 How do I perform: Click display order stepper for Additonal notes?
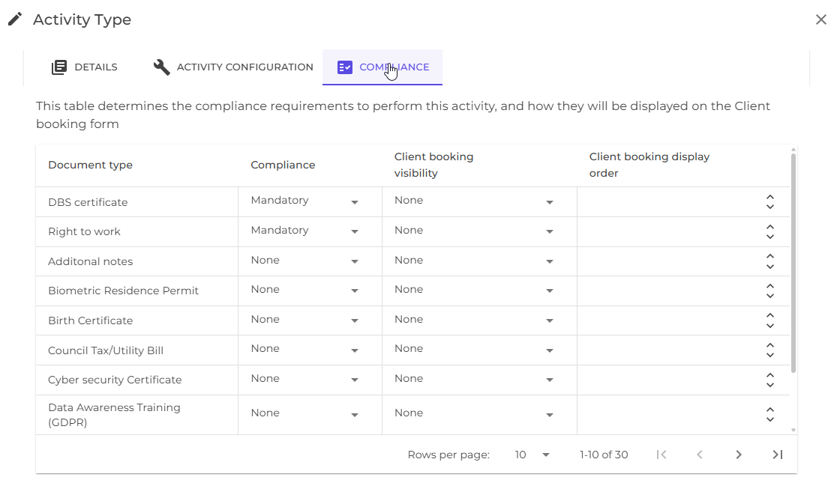pyautogui.click(x=769, y=261)
